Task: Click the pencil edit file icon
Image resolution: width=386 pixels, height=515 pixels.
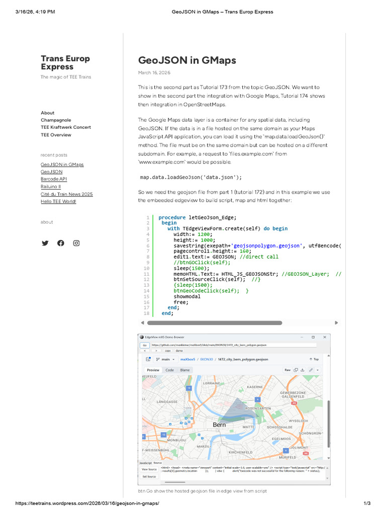Action: pyautogui.click(x=311, y=370)
